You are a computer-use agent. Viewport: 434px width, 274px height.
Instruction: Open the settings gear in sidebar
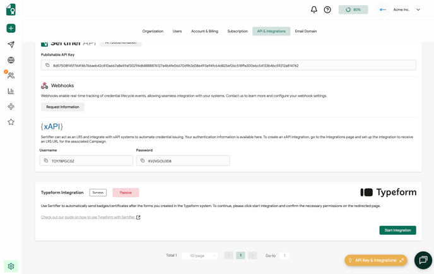(11, 266)
